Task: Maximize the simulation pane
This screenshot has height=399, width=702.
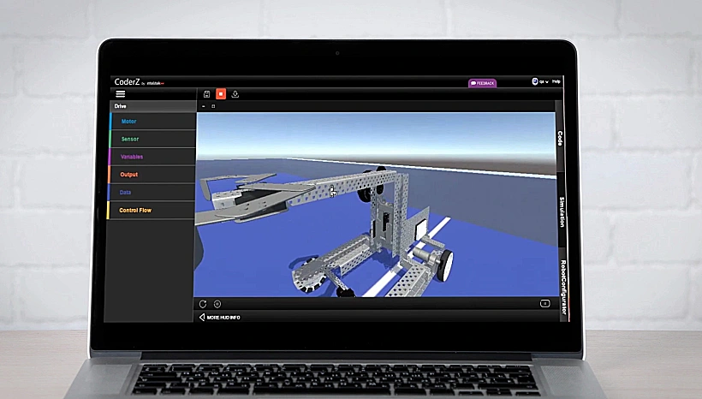Action: coord(213,106)
